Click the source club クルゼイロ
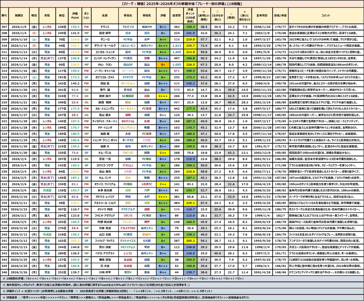This screenshot has width=364, height=301. coord(127,27)
